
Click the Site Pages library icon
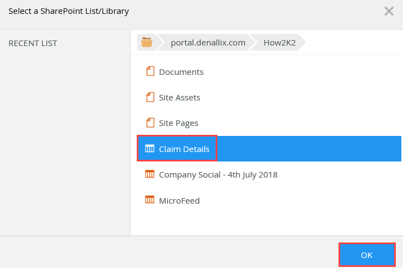click(x=149, y=123)
